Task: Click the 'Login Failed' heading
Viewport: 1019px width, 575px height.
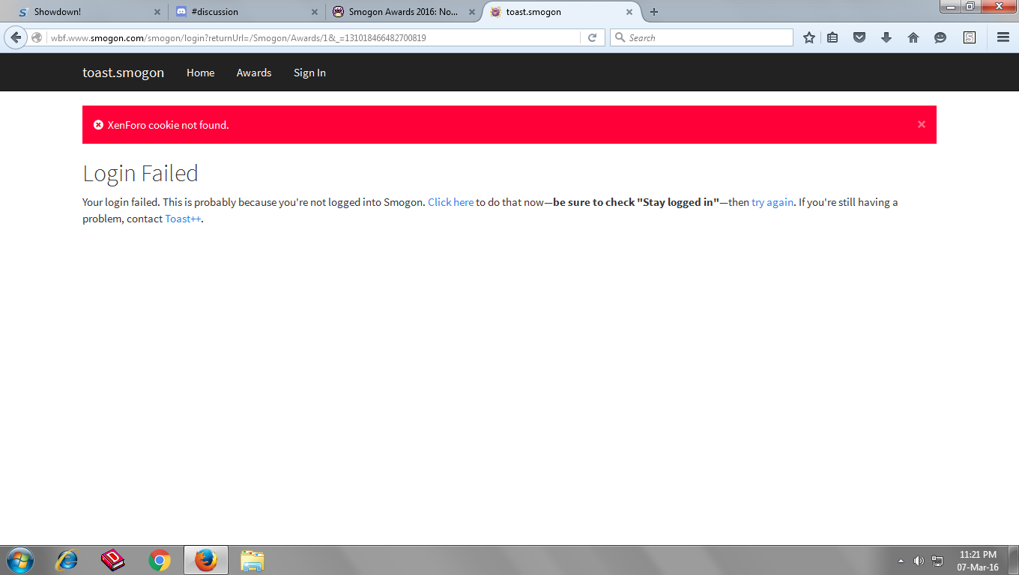Action: pos(140,173)
